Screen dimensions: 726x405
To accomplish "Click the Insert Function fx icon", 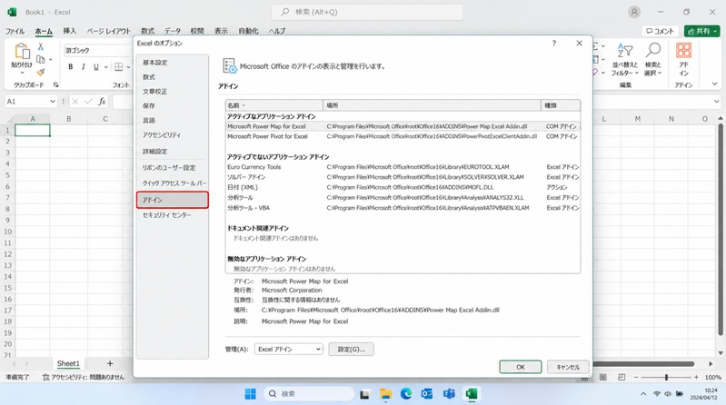I will tap(102, 102).
